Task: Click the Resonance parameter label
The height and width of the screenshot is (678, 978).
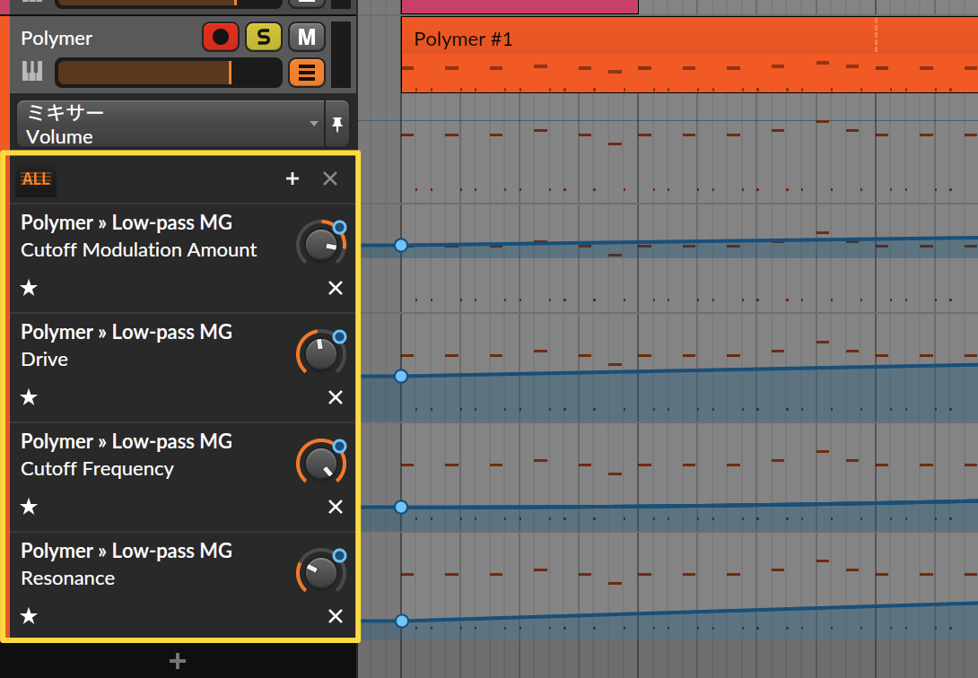Action: click(68, 578)
